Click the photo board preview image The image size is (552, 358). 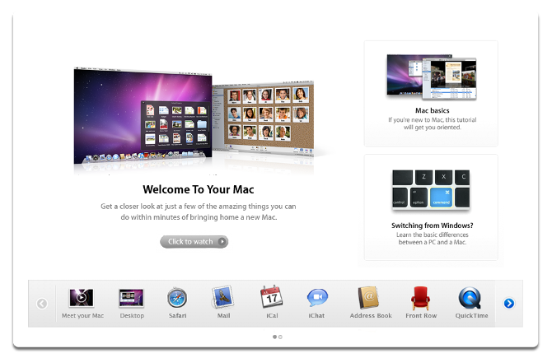click(263, 119)
